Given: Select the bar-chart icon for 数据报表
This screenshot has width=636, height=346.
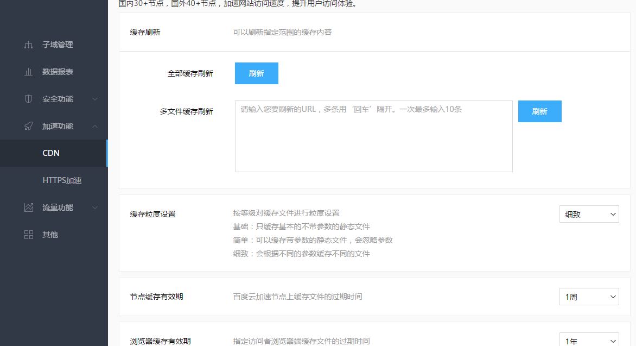Looking at the screenshot, I should click(x=28, y=71).
